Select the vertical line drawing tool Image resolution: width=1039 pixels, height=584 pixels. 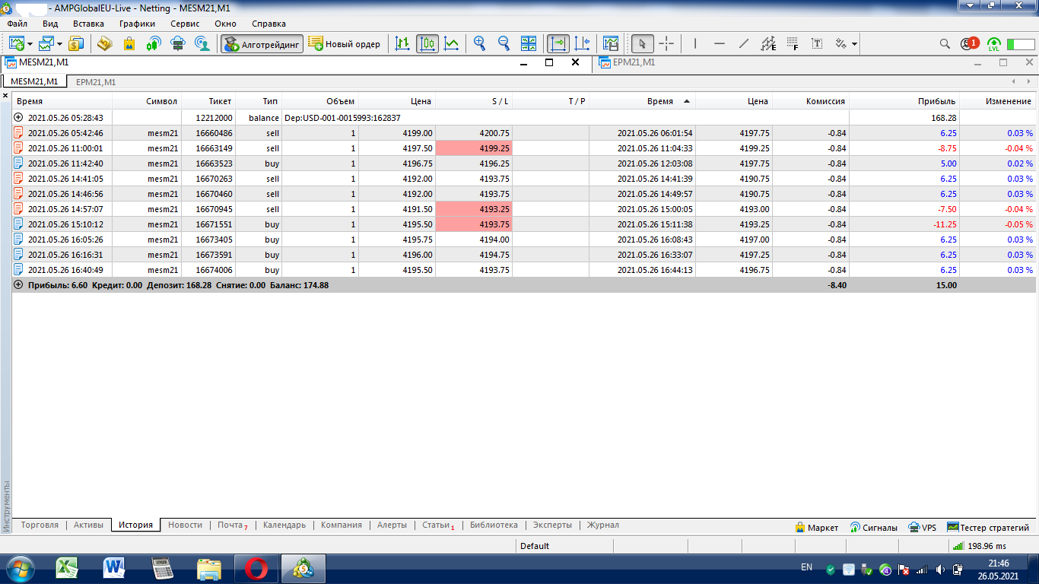(695, 43)
